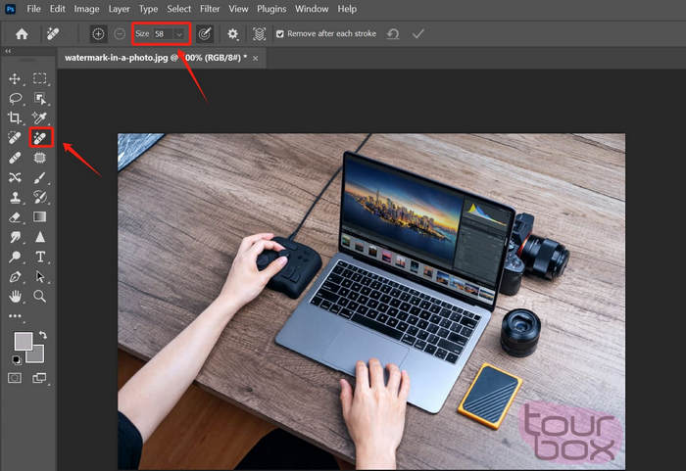Image resolution: width=686 pixels, height=471 pixels.
Task: Select the Brush tool
Action: click(40, 177)
